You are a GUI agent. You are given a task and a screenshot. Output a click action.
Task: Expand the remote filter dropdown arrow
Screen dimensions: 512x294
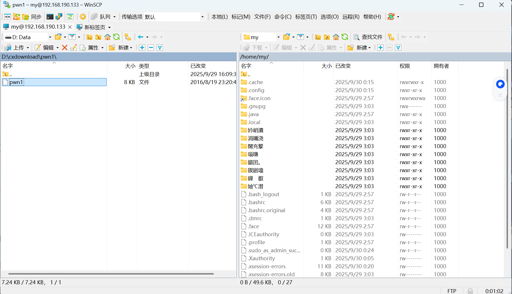[307, 37]
